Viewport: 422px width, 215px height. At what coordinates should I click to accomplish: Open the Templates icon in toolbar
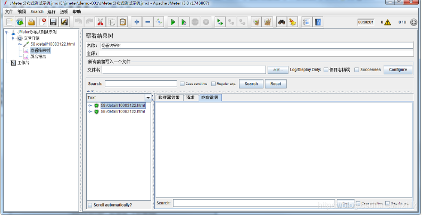[20, 22]
